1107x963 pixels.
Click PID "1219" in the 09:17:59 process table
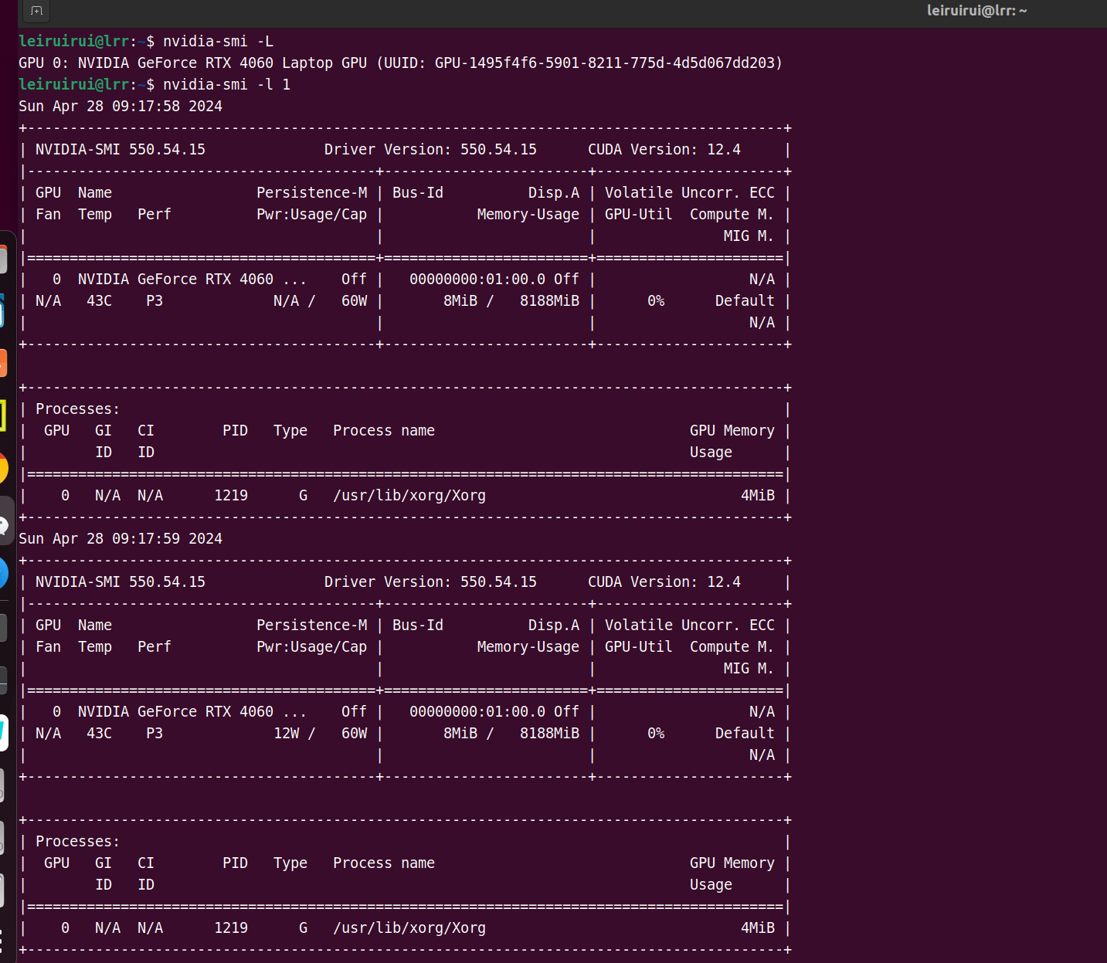click(x=231, y=928)
